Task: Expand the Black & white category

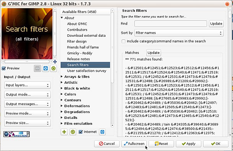Action: (61, 88)
